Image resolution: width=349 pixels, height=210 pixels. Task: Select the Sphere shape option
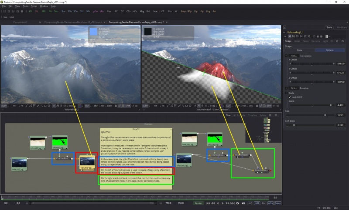[x=330, y=50]
